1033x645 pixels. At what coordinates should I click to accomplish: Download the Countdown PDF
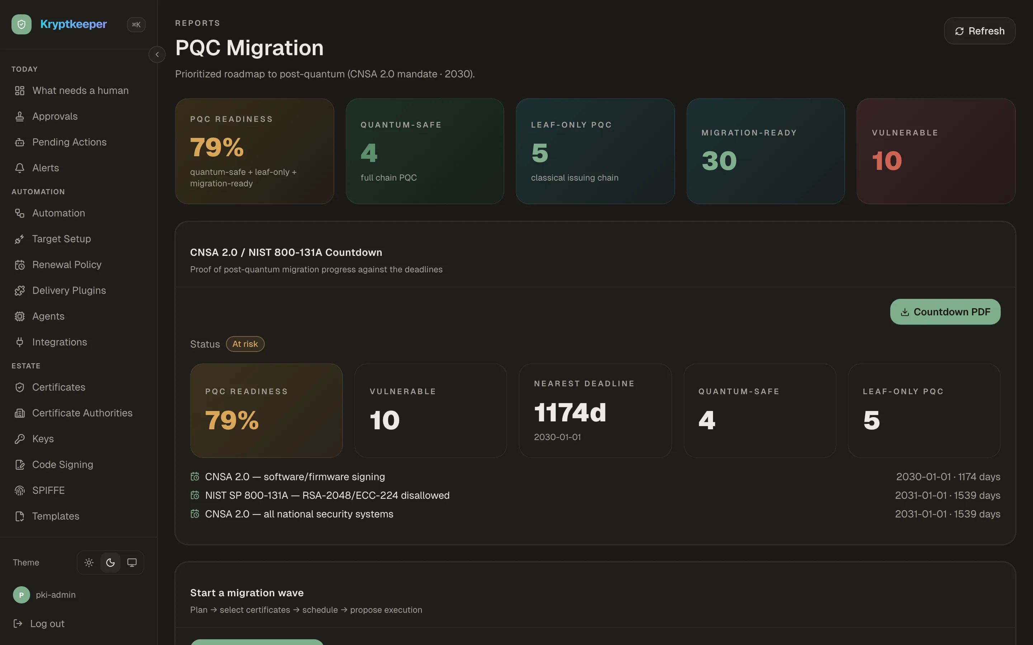[x=945, y=312]
